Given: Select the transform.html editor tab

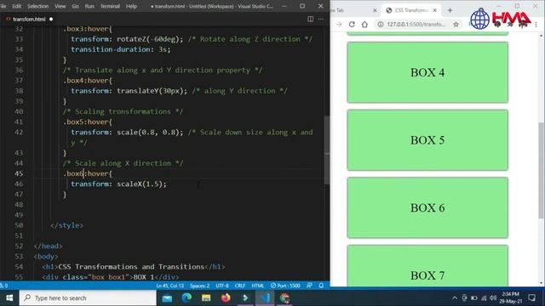Looking at the screenshot, I should [x=29, y=19].
